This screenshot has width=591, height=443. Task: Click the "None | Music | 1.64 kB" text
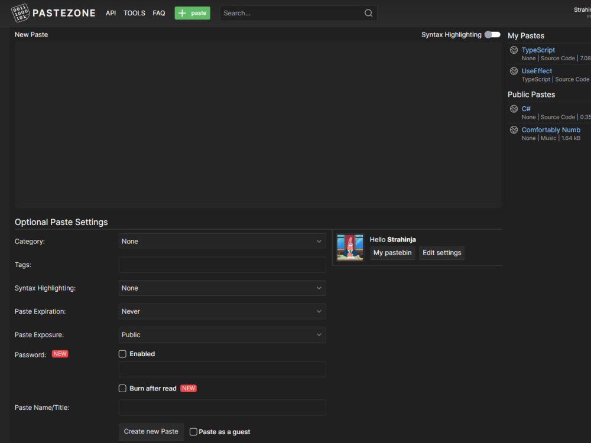(551, 138)
